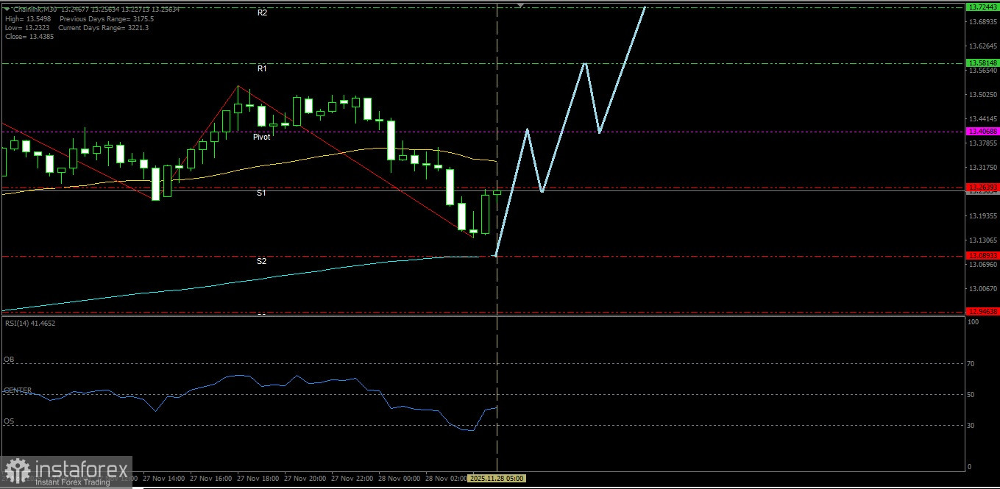
Task: Click the 13.58148 green price tag
Action: tap(982, 63)
